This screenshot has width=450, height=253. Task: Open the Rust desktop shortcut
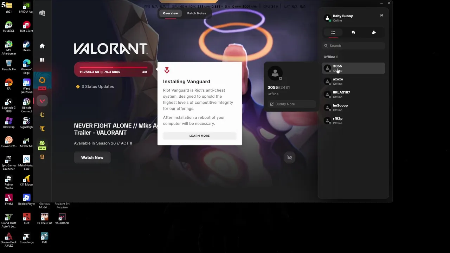coord(26,219)
